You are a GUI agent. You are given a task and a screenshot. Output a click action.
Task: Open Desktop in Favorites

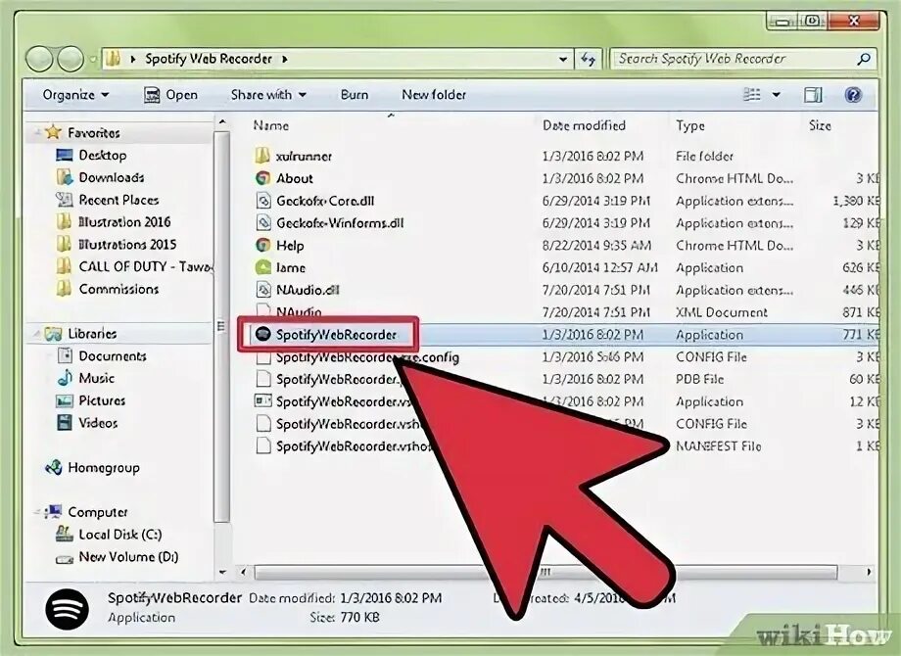pyautogui.click(x=102, y=155)
